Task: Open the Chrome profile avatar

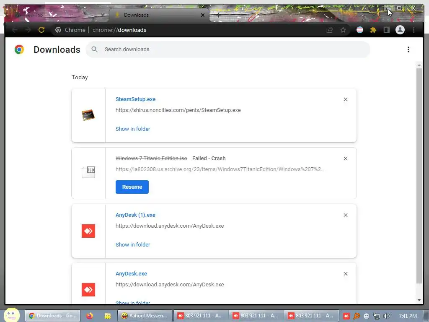Action: tap(400, 30)
